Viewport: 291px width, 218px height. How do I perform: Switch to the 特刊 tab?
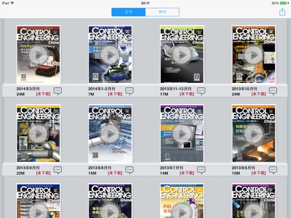tap(162, 12)
